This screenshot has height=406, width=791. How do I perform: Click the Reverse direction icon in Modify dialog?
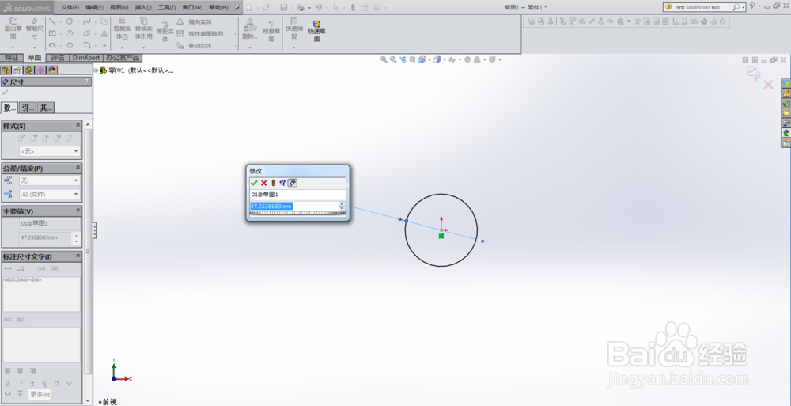coord(282,183)
